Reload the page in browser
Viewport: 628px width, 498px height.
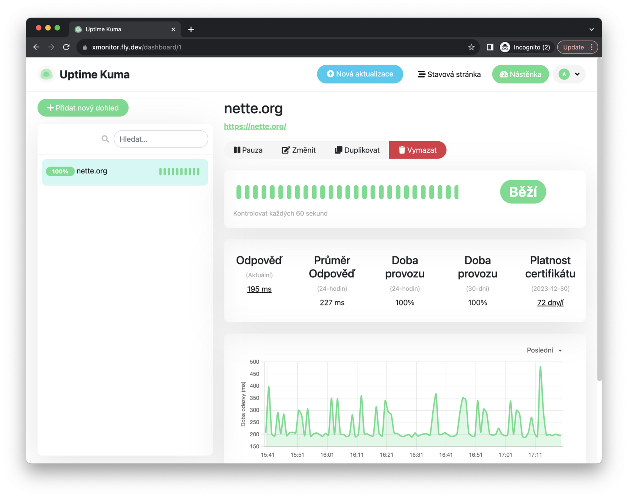(66, 47)
